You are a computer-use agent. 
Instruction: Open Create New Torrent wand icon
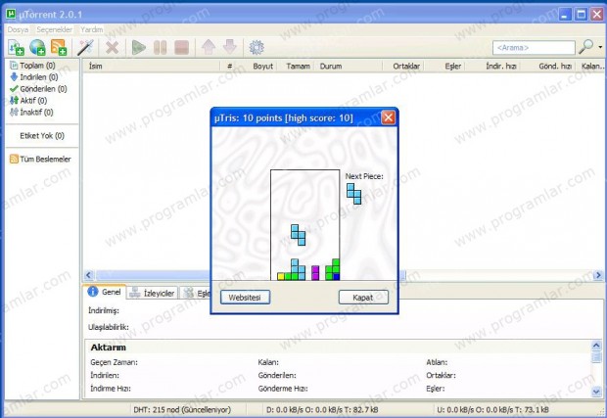[86, 46]
